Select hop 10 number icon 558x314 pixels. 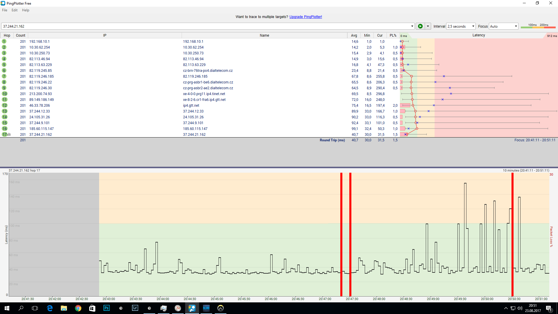point(5,94)
